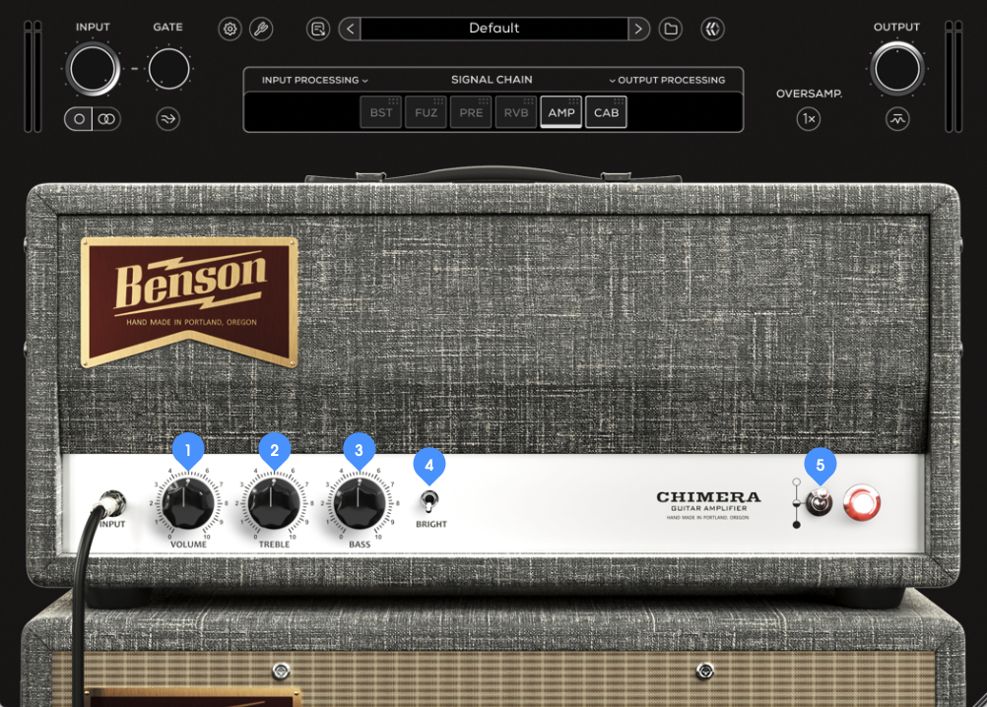Screen dimensions: 987x707
Task: Select the previous preset arrow
Action: [350, 29]
